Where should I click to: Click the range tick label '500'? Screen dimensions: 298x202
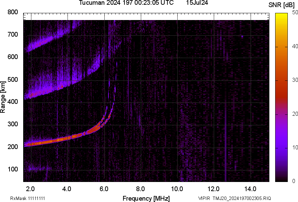click(13, 79)
